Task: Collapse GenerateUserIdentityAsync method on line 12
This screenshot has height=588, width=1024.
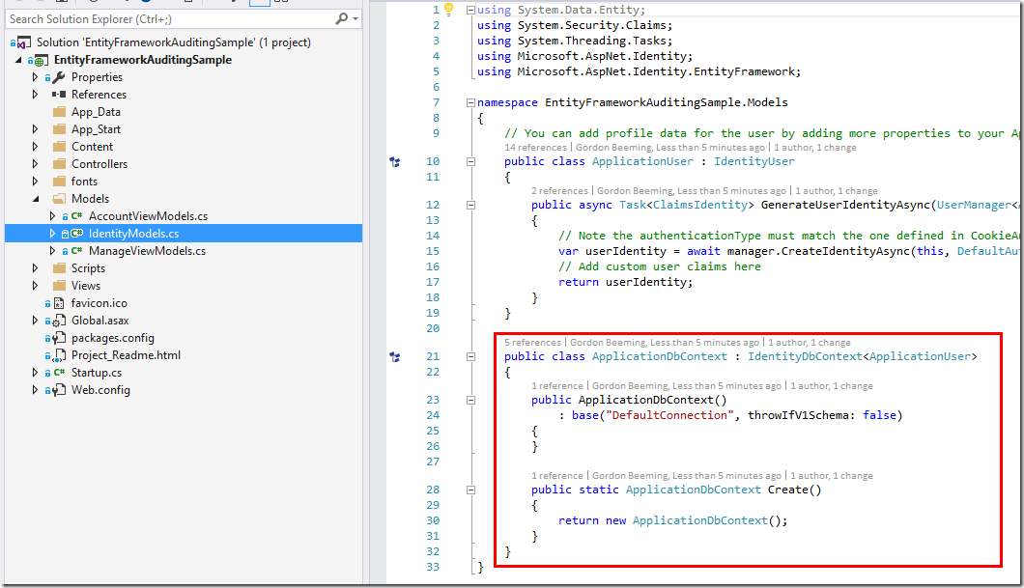Action: point(470,205)
